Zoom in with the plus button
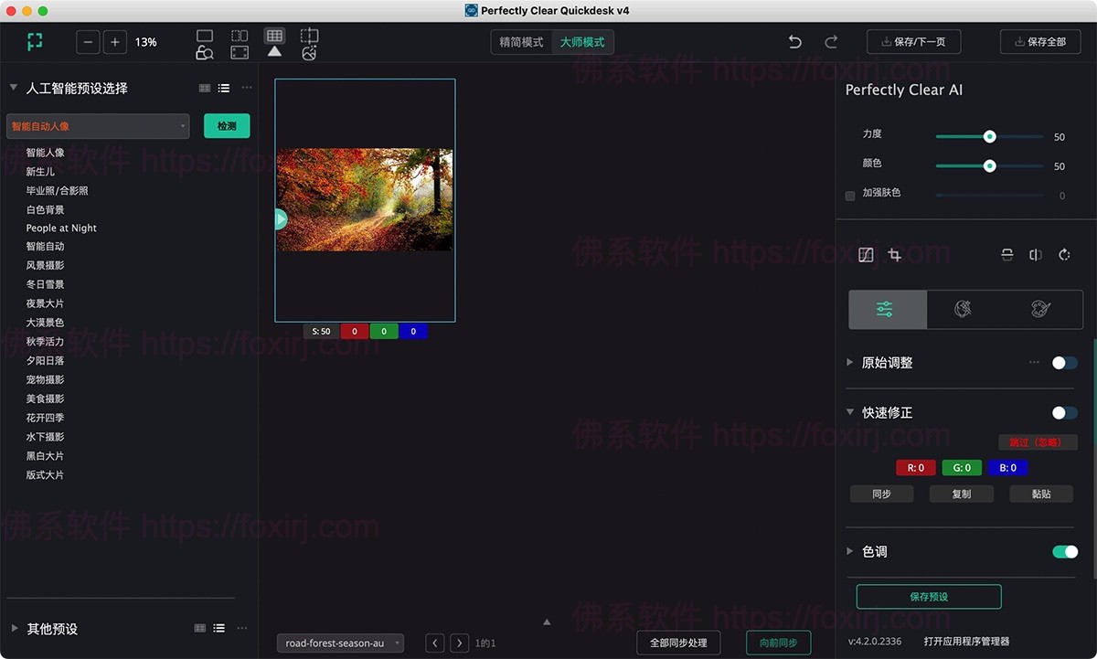The image size is (1097, 659). pos(115,42)
